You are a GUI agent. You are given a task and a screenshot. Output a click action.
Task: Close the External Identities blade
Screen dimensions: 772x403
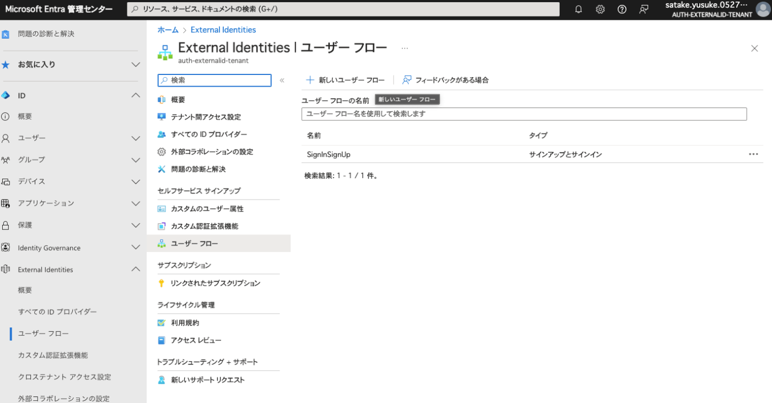click(754, 49)
